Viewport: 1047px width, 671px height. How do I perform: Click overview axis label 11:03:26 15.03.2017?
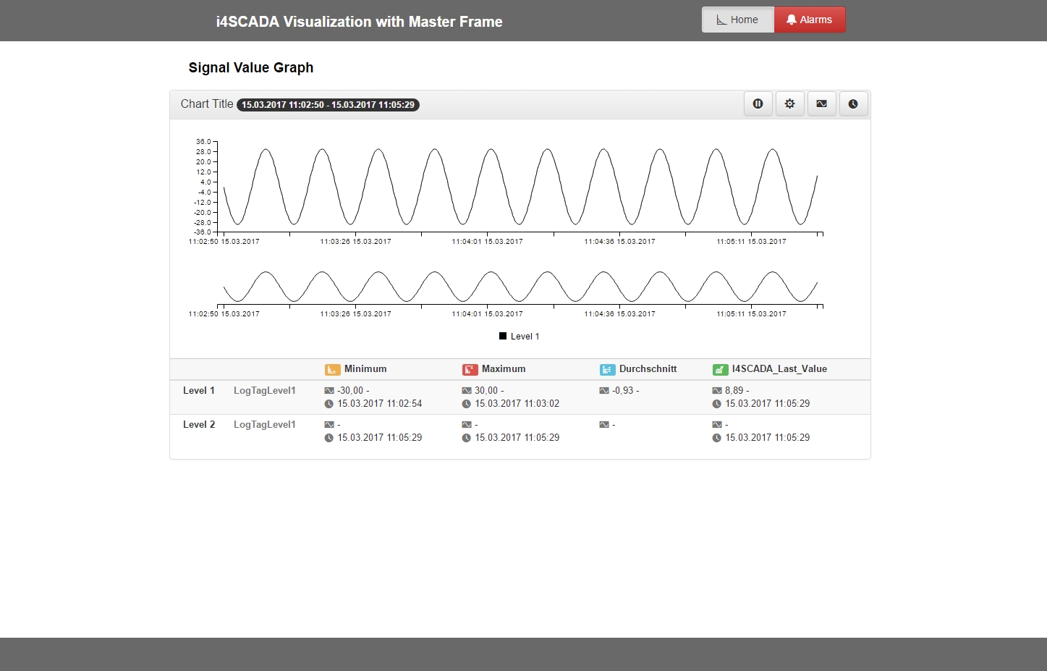point(356,314)
